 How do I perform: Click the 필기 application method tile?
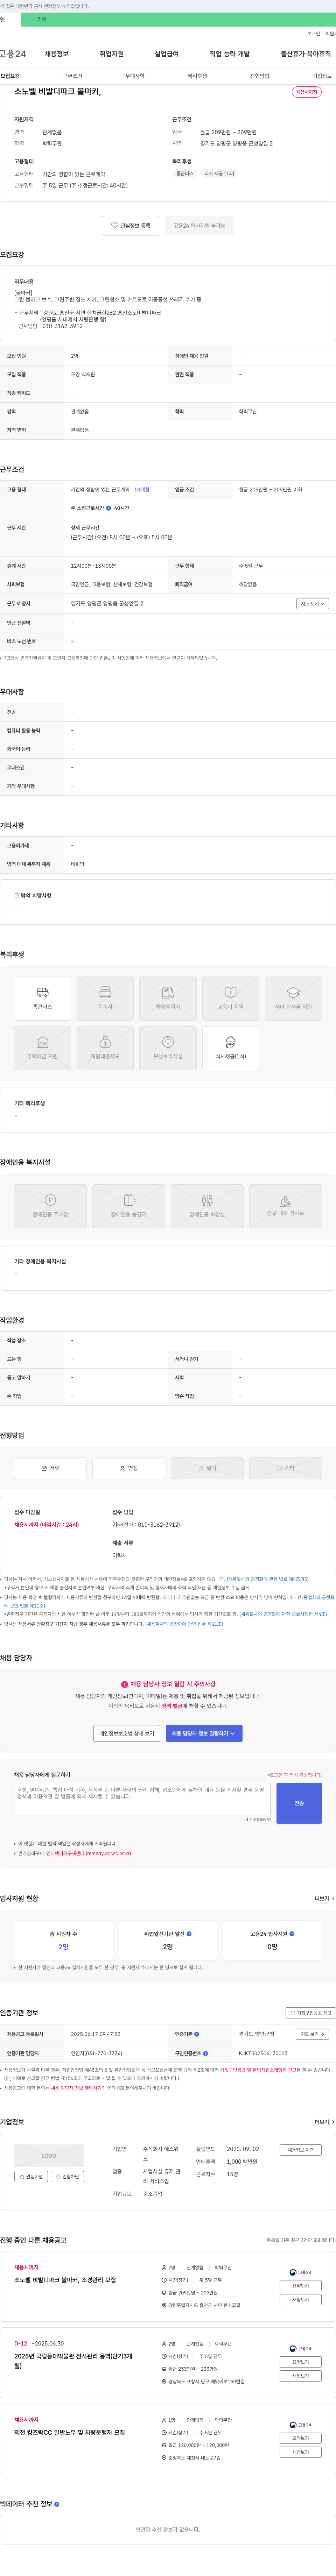click(x=207, y=1468)
